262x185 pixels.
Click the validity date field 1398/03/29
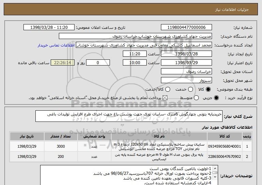tap(186, 63)
